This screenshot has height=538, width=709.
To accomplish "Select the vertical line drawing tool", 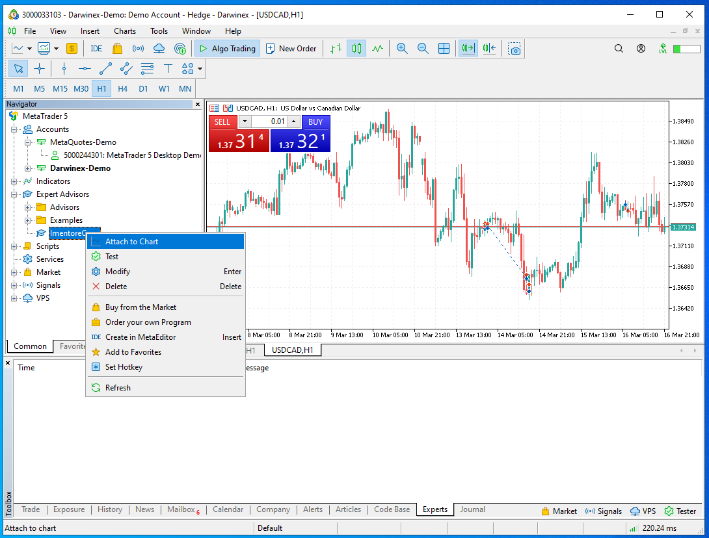I will pyautogui.click(x=64, y=69).
